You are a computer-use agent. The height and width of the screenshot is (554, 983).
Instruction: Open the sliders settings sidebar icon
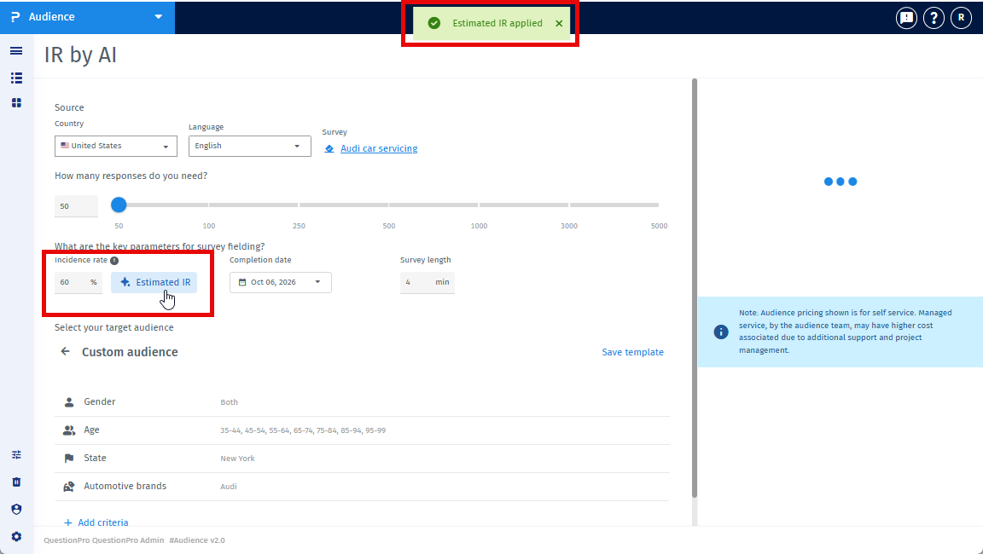pyautogui.click(x=16, y=454)
